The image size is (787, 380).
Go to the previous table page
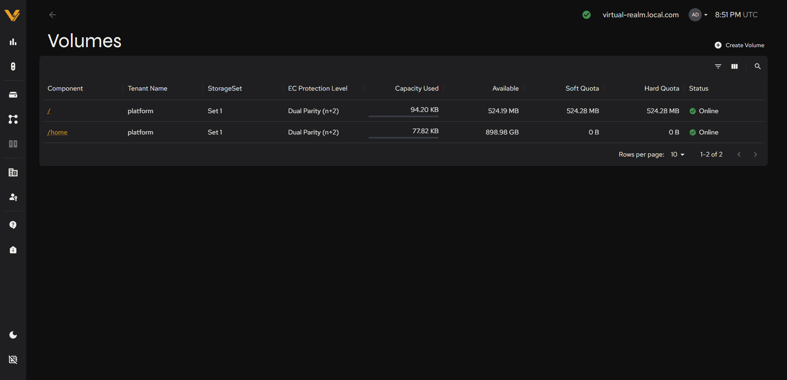pyautogui.click(x=739, y=155)
